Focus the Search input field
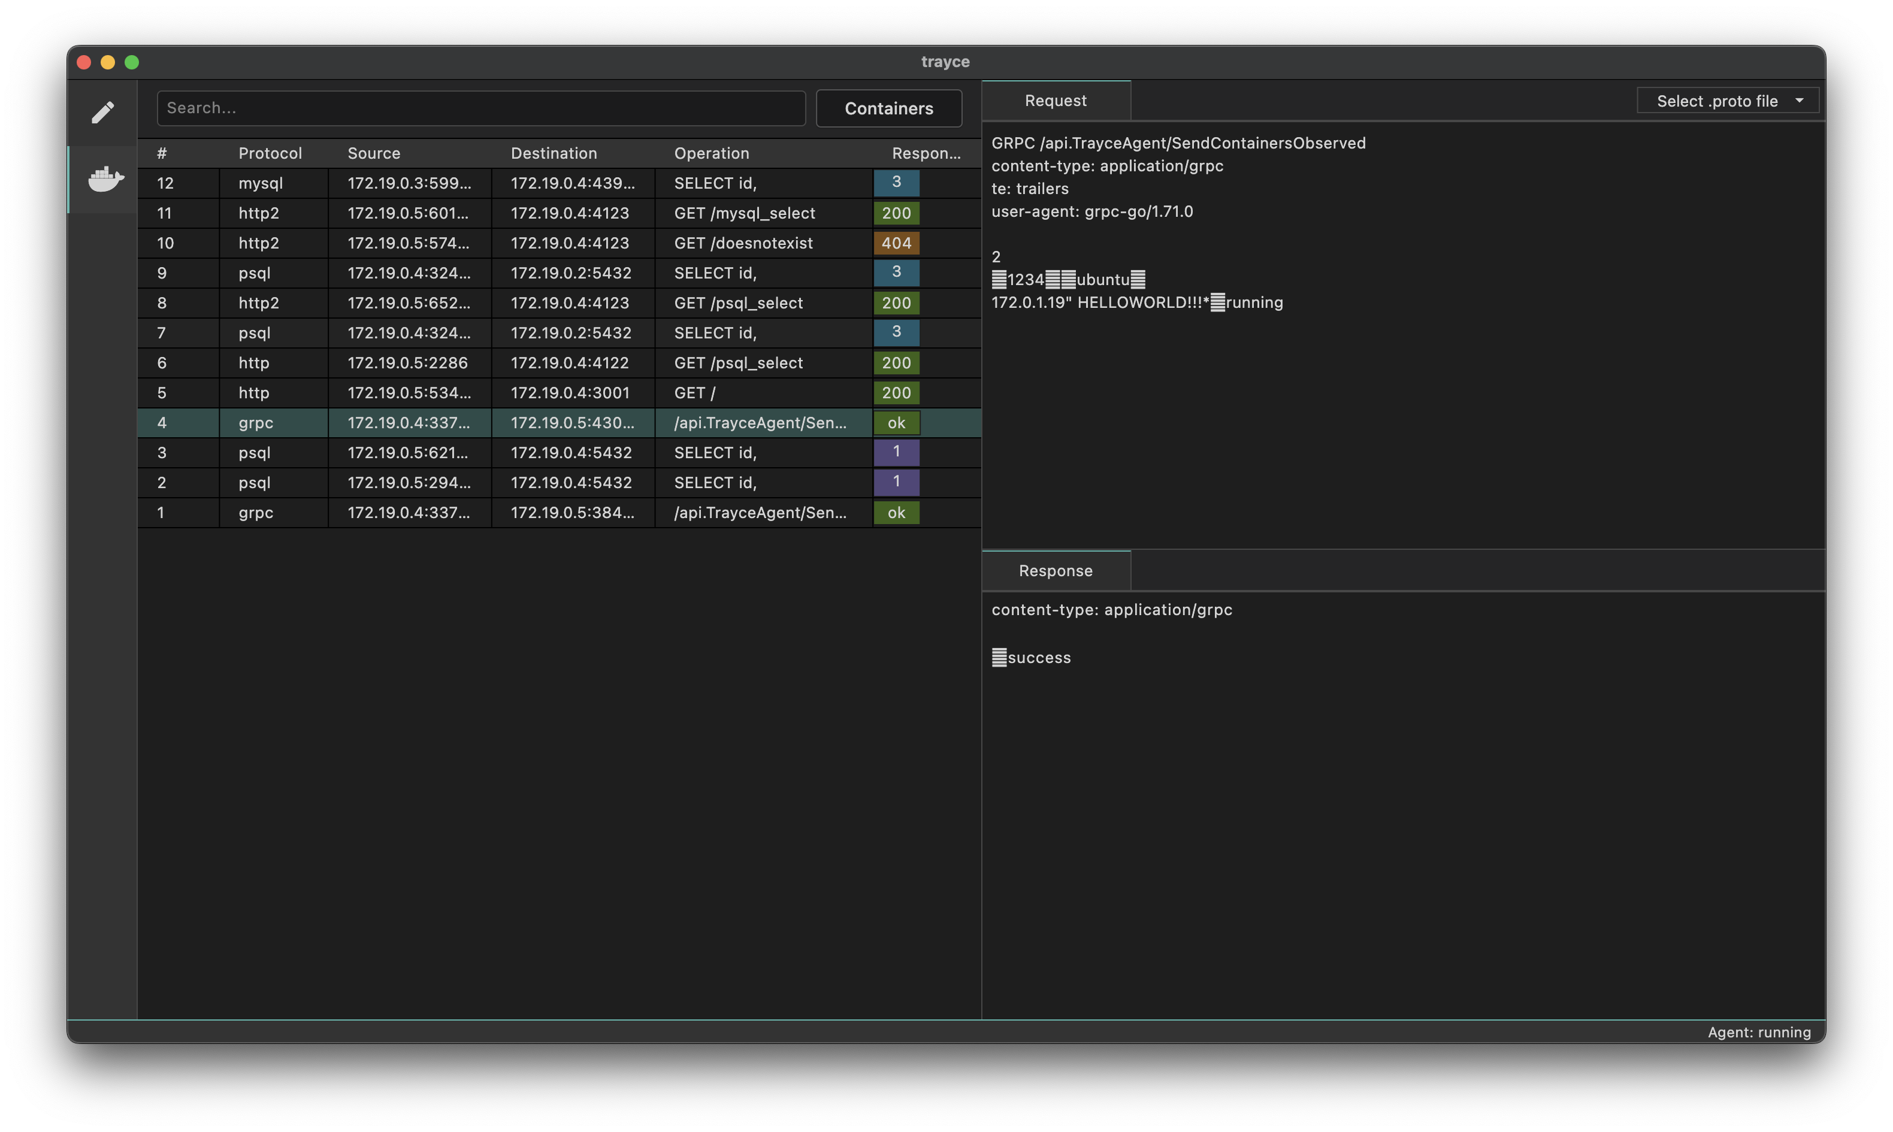 pos(481,108)
